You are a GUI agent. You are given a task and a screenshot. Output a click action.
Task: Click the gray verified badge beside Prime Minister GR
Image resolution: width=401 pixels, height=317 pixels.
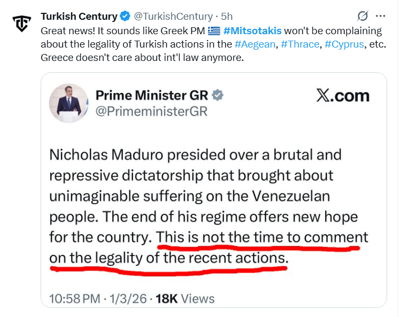(218, 95)
